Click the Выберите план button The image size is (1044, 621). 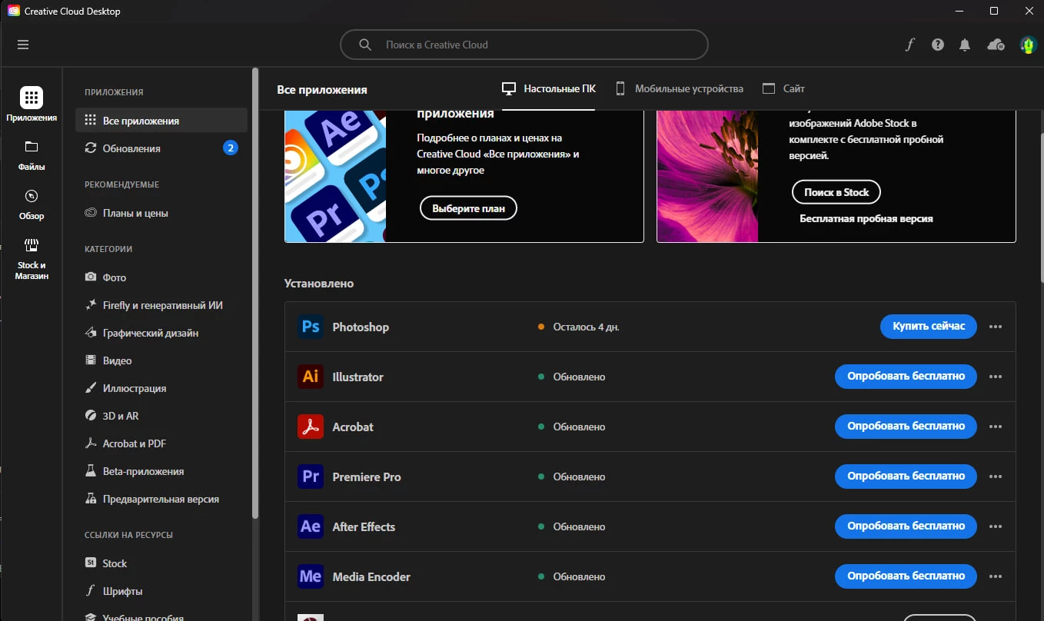(468, 208)
